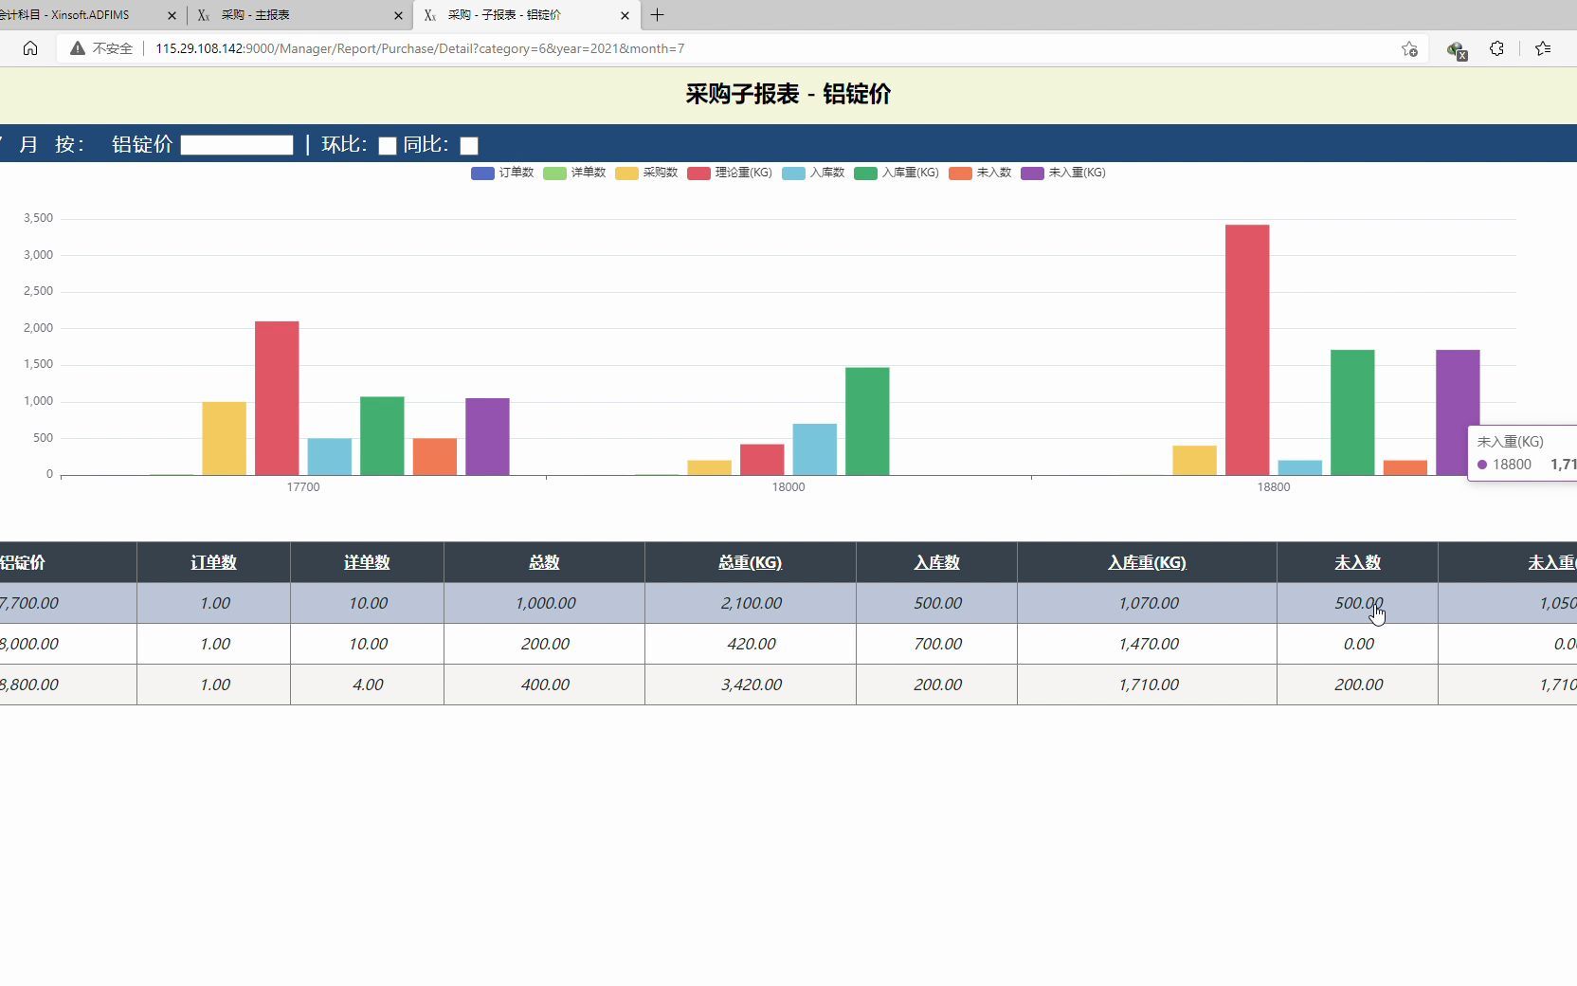Toggle 理论重(KG) legend series
1577x986 pixels.
point(730,173)
